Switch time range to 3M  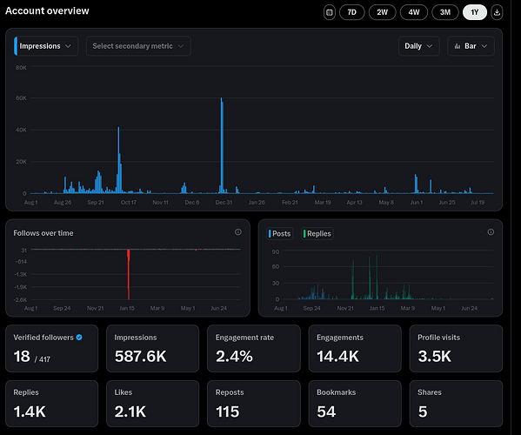tap(445, 13)
